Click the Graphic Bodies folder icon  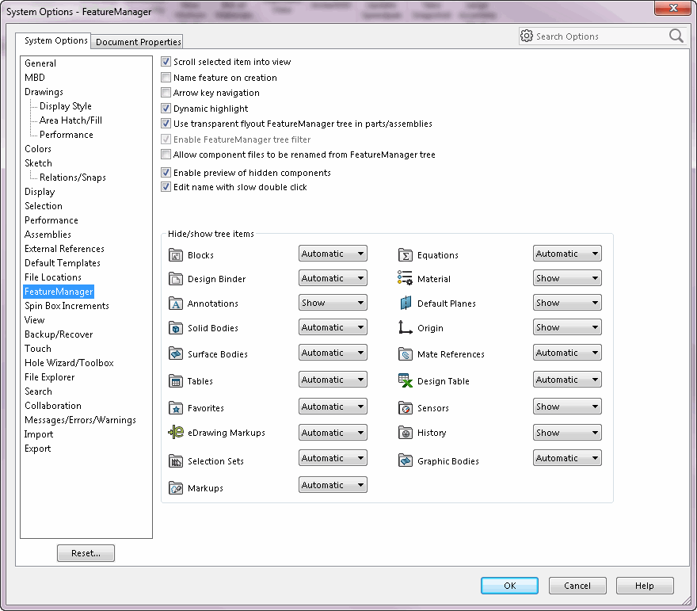pos(406,460)
